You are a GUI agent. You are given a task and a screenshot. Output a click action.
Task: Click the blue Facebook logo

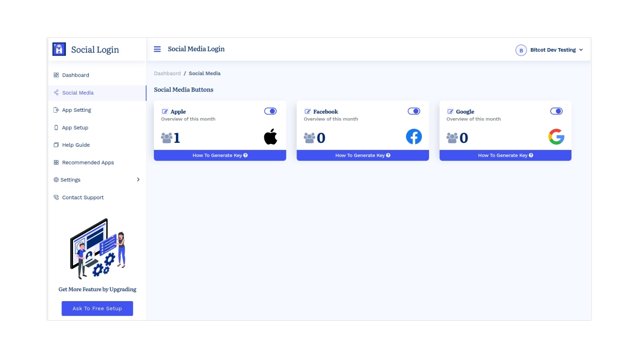(x=414, y=136)
